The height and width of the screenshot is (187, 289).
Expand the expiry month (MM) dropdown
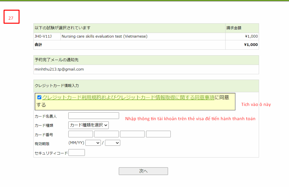click(x=93, y=143)
